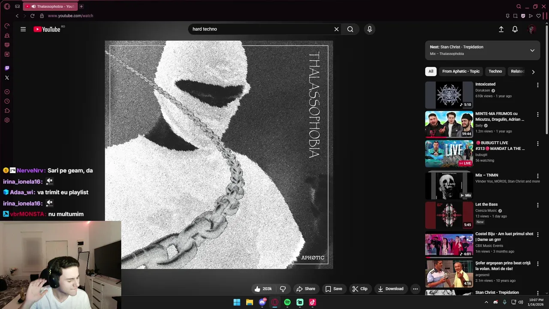Open YouTube upload/create icon
549x309 pixels.
click(x=501, y=29)
